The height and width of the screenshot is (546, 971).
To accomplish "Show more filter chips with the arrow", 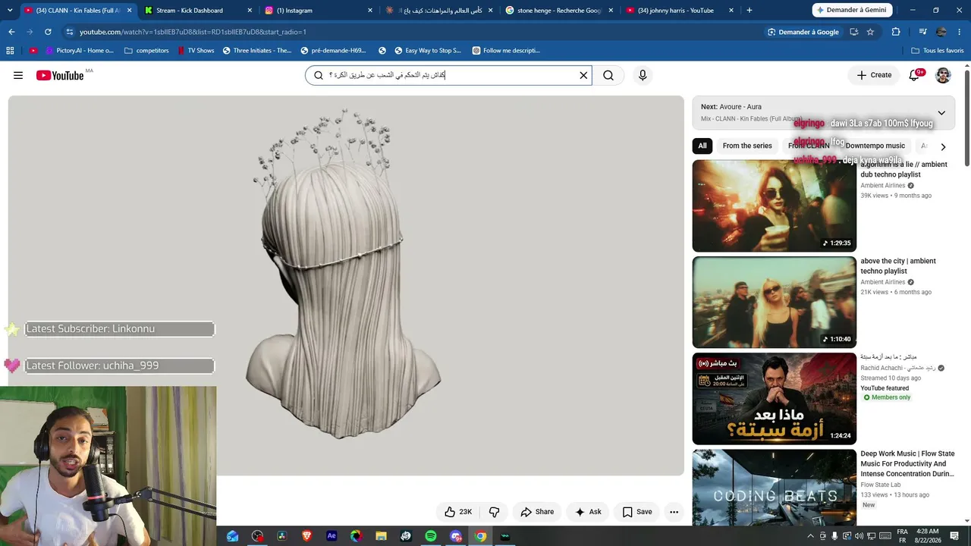I will point(943,146).
